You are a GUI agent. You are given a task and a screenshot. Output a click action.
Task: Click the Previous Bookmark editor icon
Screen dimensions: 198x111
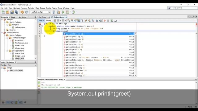[x=86, y=21]
